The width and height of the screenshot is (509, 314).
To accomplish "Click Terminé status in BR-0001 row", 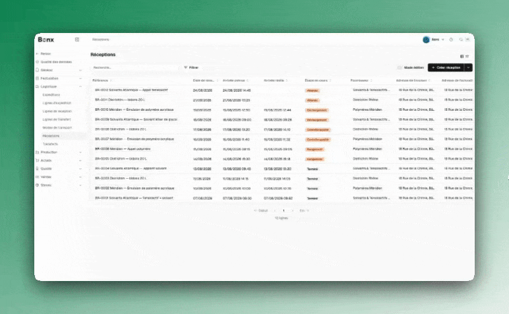I will point(313,199).
